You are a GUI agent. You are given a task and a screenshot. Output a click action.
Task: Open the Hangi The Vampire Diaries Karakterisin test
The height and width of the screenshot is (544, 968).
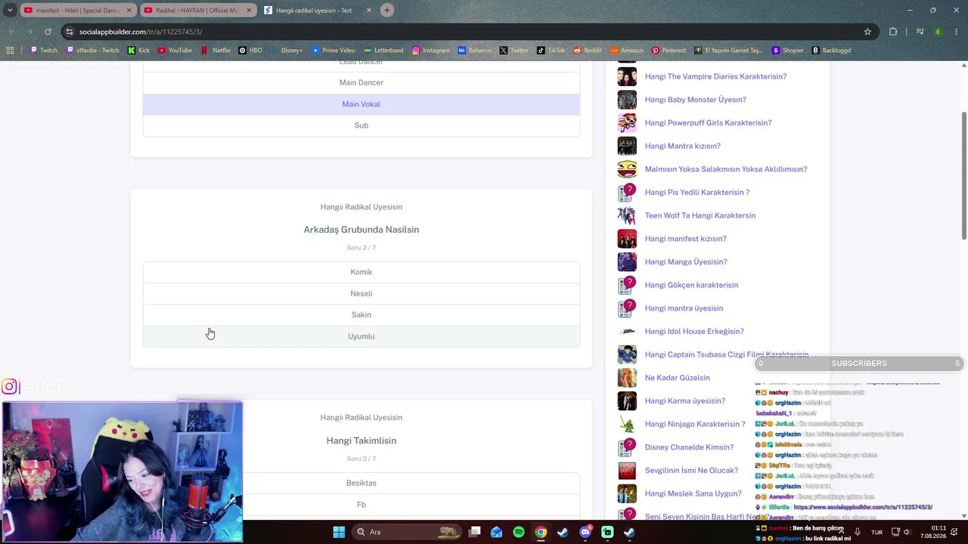click(715, 76)
